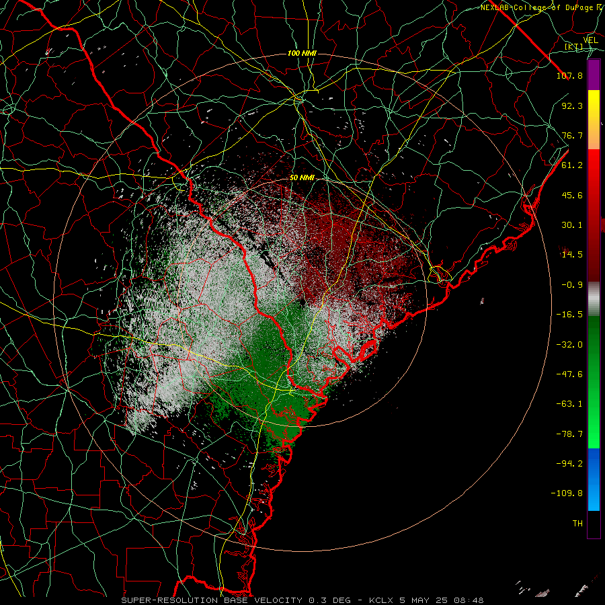Viewport: 605px width, 605px height.
Task: Click the -47.6 legend value
Action: (569, 374)
